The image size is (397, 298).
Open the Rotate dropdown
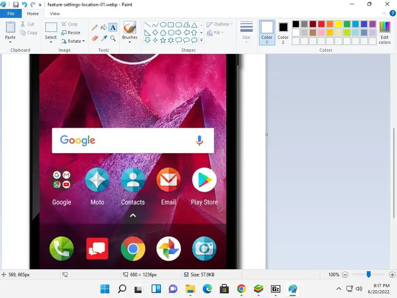tap(72, 41)
